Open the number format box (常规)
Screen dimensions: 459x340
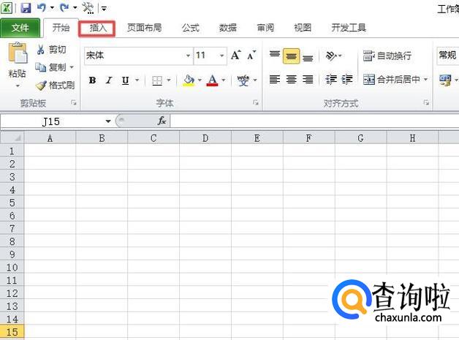point(448,55)
